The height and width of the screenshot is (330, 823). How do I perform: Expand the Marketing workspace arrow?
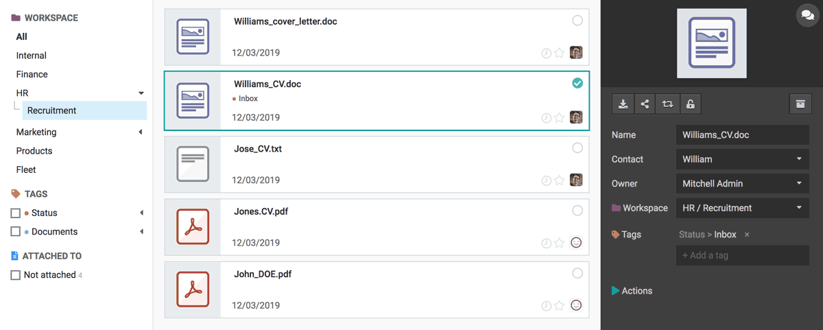[141, 132]
